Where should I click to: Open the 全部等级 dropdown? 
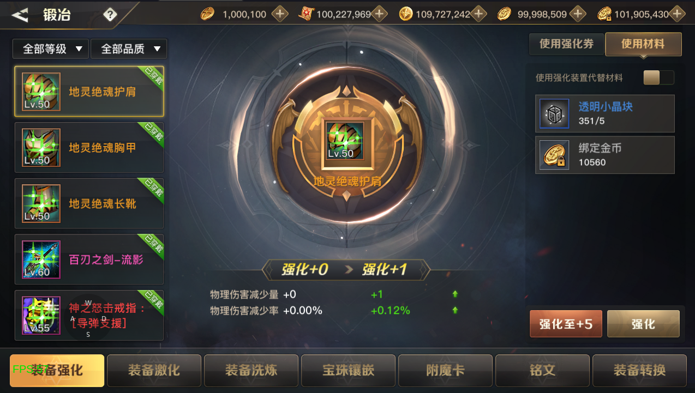[x=50, y=49]
